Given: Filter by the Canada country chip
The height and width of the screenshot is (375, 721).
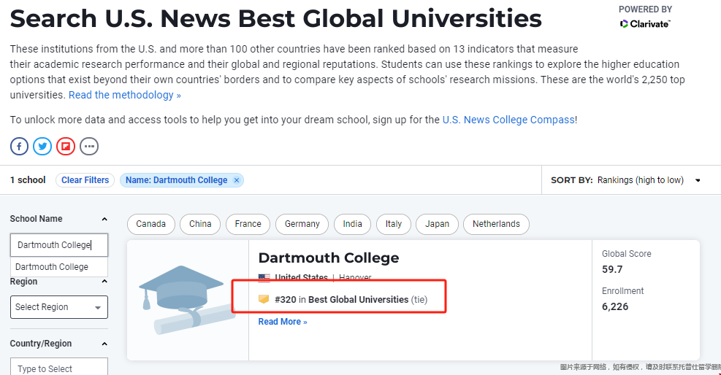Looking at the screenshot, I should pyautogui.click(x=151, y=224).
